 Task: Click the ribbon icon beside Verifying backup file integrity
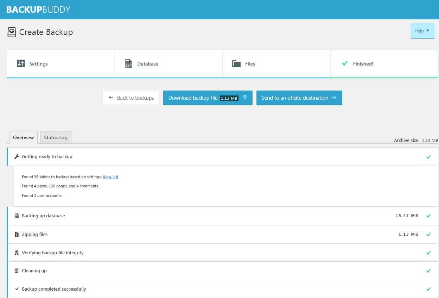17,253
